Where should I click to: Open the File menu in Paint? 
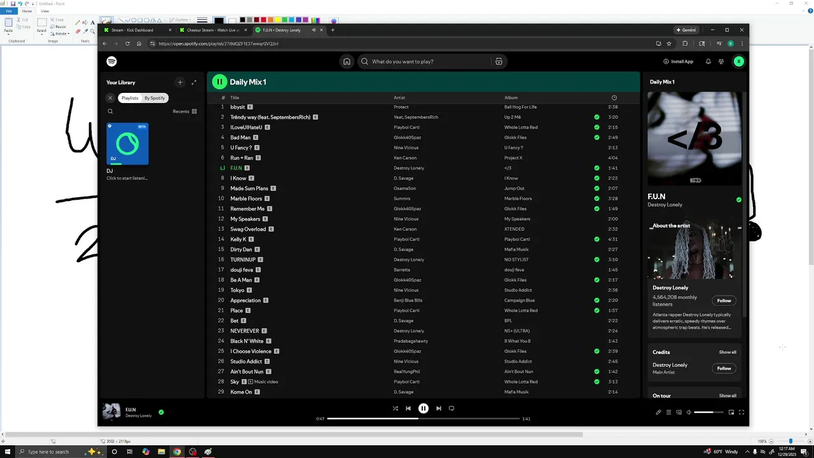tap(9, 11)
